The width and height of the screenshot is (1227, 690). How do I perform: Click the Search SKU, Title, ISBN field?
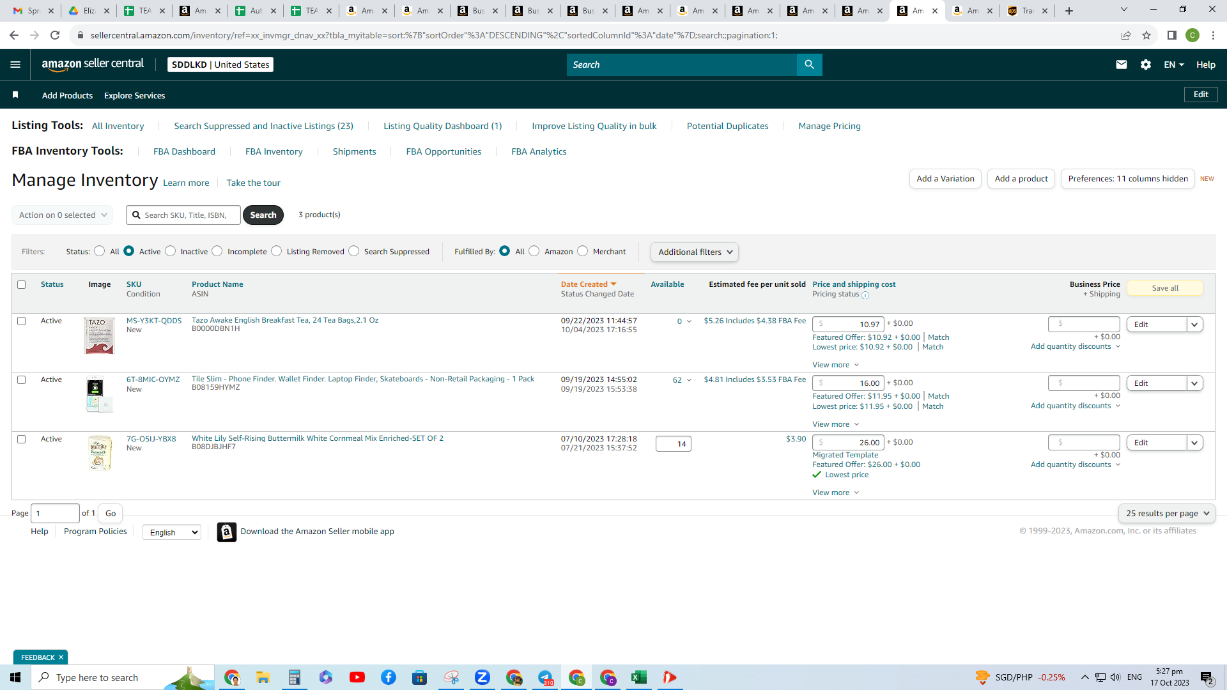click(183, 215)
